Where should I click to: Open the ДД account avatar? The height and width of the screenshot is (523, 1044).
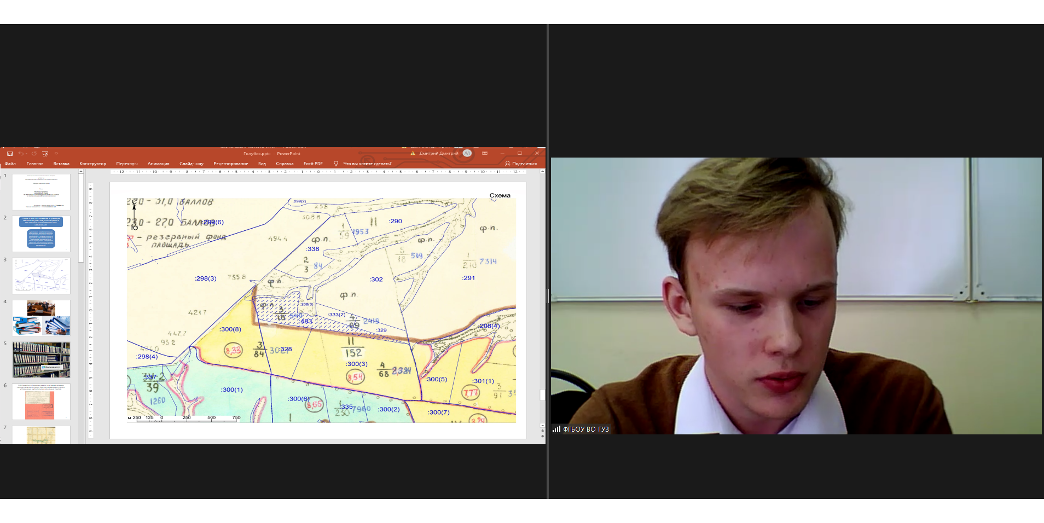tap(467, 153)
